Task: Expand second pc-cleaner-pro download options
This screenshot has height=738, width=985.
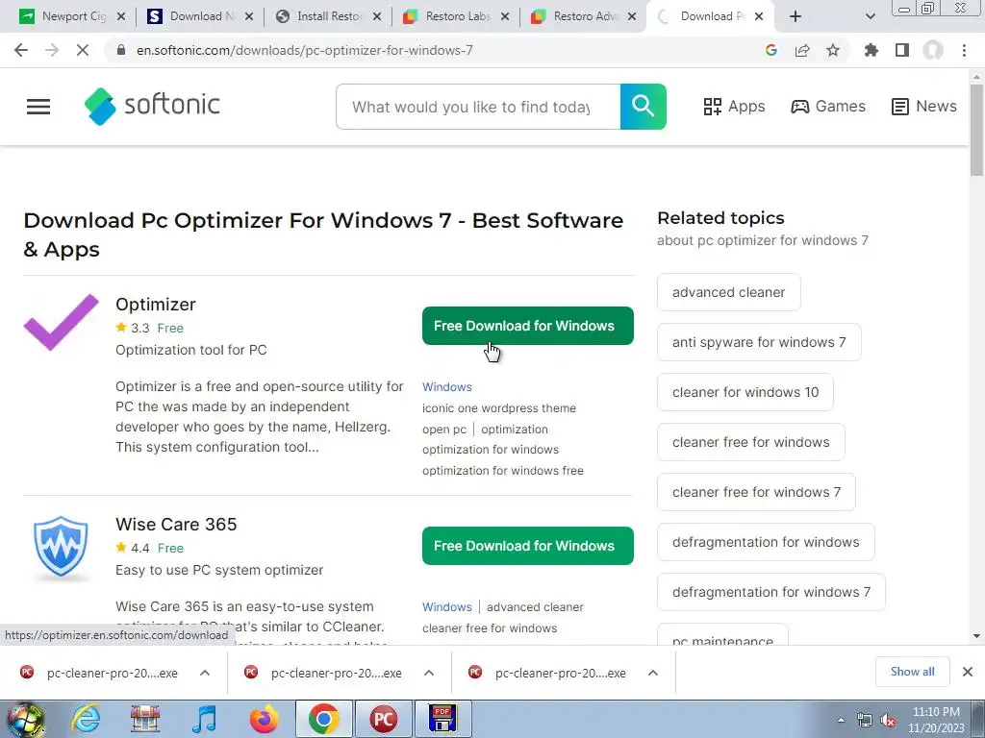Action: (428, 673)
